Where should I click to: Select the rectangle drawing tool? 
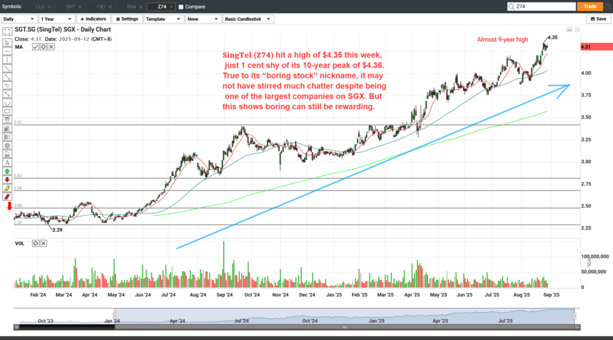point(7,111)
